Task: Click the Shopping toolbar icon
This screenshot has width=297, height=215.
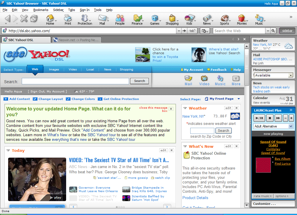Action: [x=172, y=19]
